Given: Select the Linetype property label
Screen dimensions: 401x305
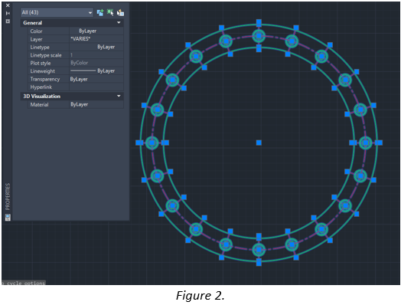Looking at the screenshot, I should coord(40,48).
